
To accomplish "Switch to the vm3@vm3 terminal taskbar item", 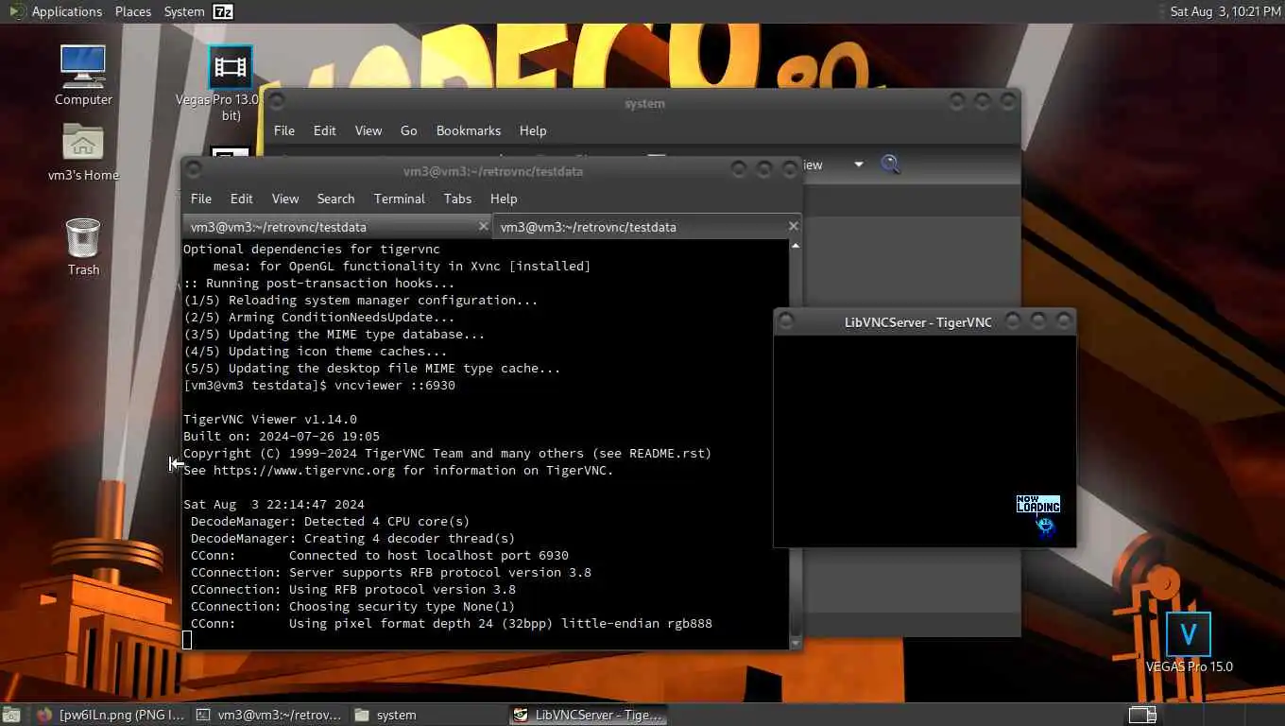I will pyautogui.click(x=268, y=715).
